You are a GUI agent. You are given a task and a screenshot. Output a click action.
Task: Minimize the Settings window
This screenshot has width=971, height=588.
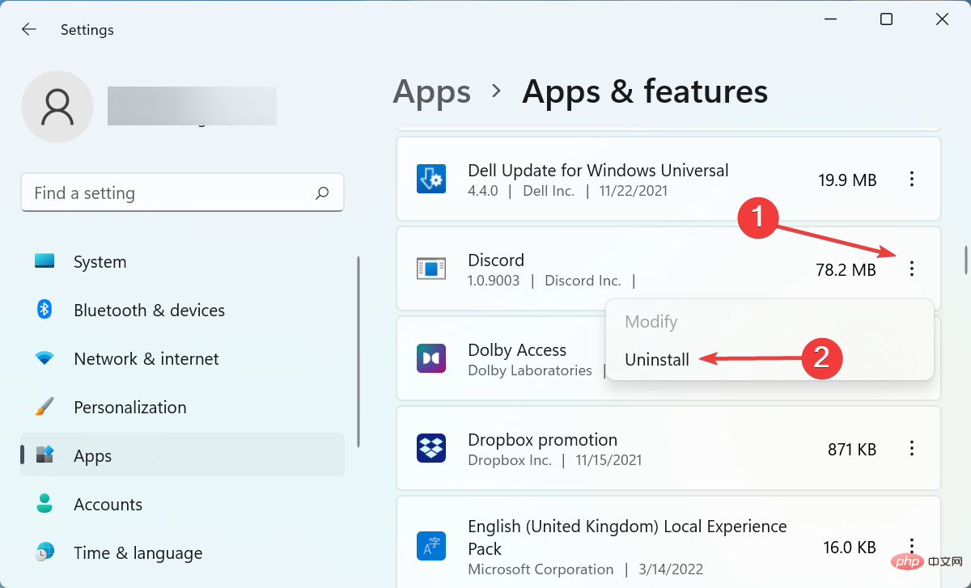(x=831, y=19)
